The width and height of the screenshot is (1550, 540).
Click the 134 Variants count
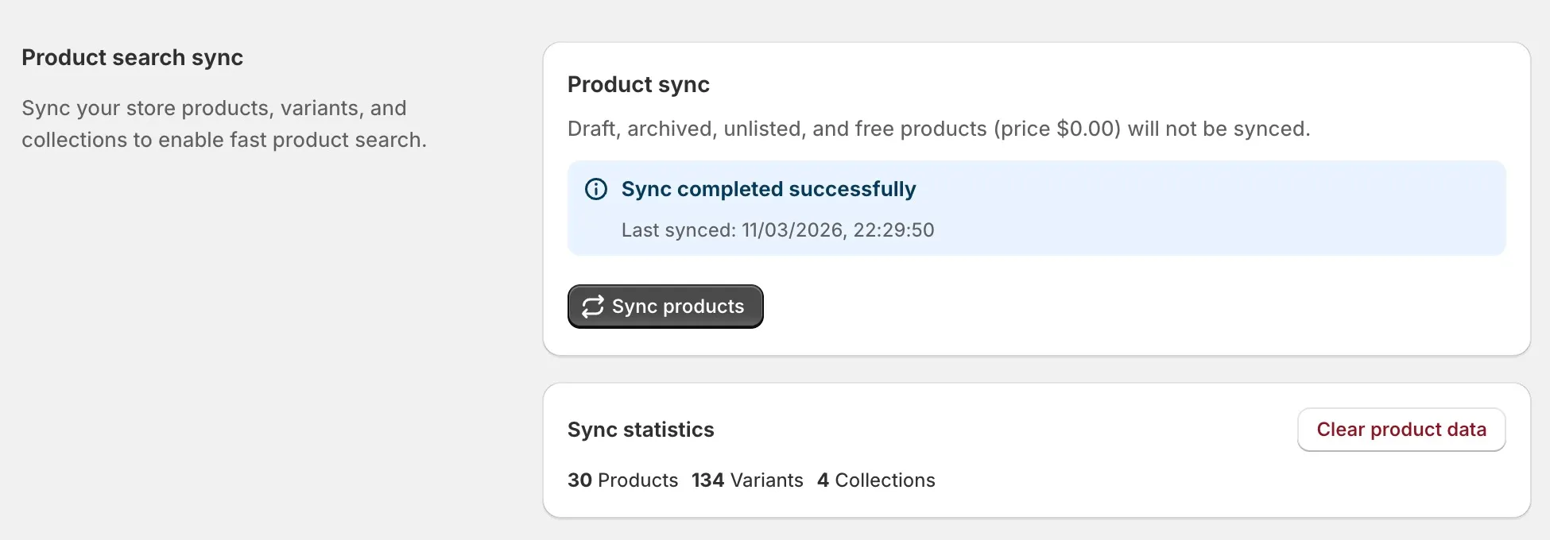click(x=747, y=480)
